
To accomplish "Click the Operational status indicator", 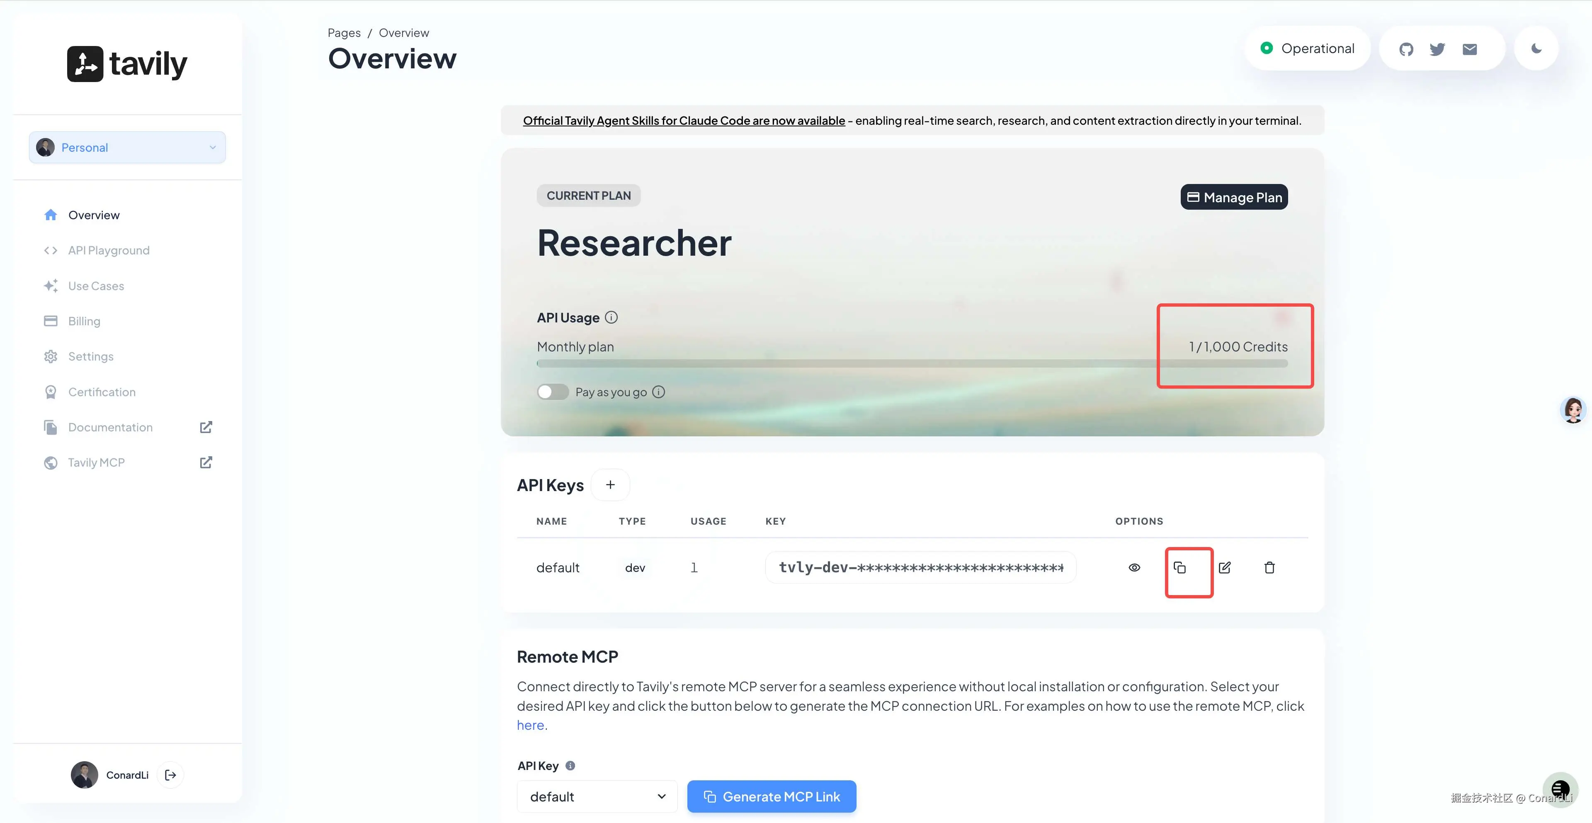I will pyautogui.click(x=1307, y=48).
